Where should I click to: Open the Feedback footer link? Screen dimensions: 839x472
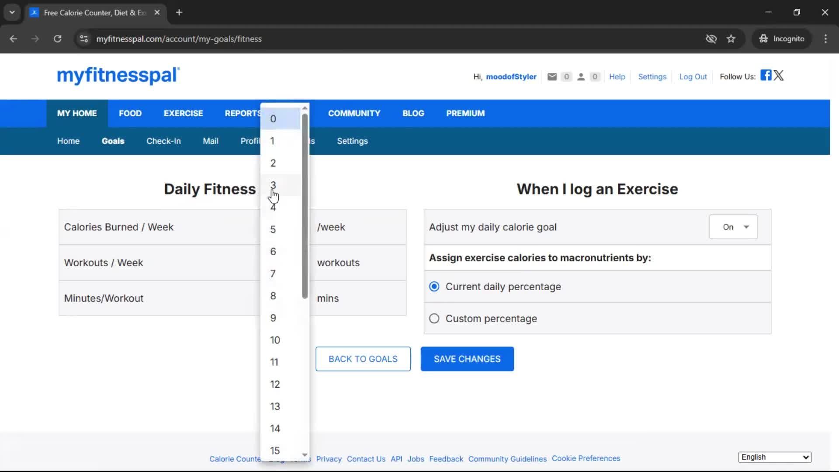pyautogui.click(x=446, y=459)
